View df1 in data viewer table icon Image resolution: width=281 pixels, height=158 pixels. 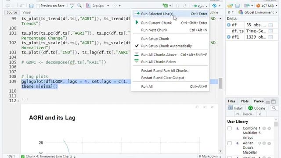pyautogui.click(x=270, y=37)
